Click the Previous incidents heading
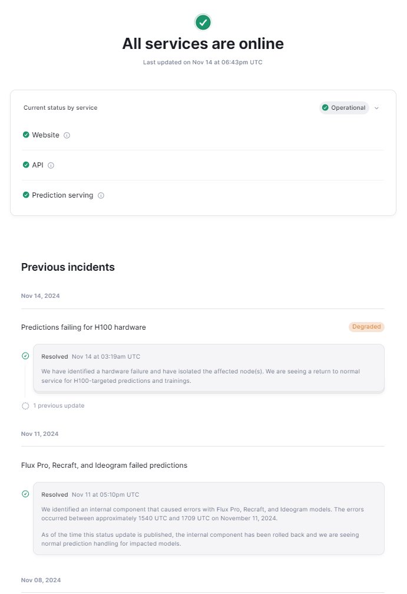Viewport: 407px width, 594px height. [68, 267]
